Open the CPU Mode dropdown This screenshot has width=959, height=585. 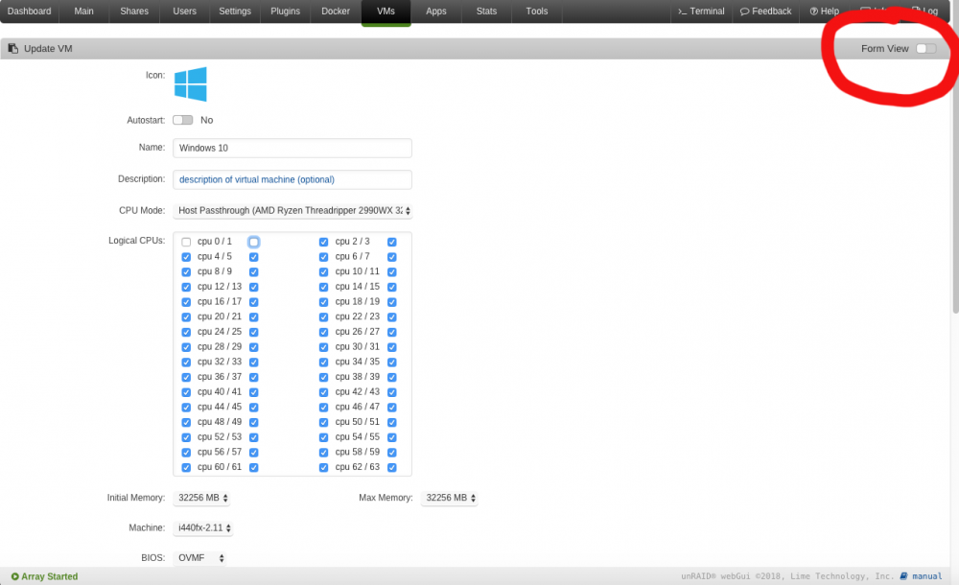click(292, 210)
